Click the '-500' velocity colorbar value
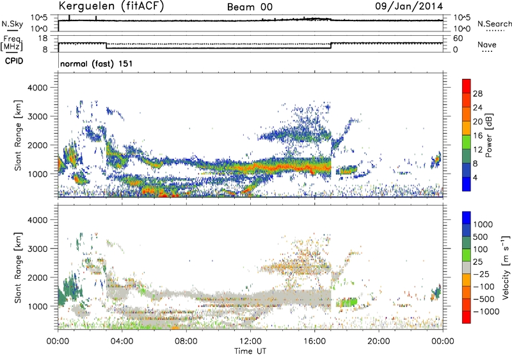Screen dimensions: 512x355 pyautogui.click(x=484, y=299)
